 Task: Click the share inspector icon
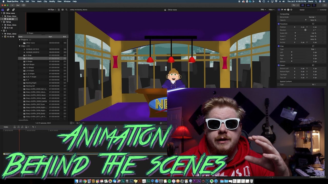tap(291, 10)
